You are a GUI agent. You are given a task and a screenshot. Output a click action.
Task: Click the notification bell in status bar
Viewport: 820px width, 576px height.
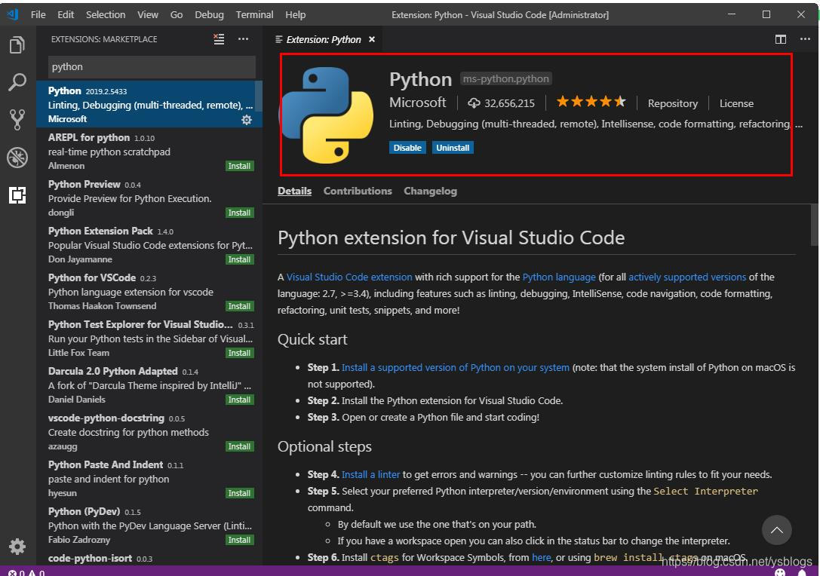802,572
